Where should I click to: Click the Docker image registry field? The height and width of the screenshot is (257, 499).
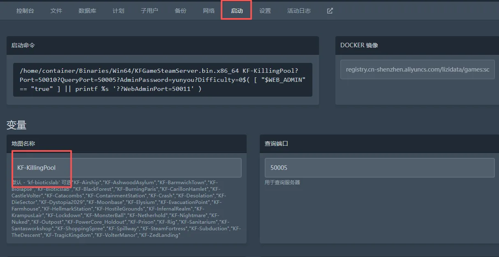[418, 69]
